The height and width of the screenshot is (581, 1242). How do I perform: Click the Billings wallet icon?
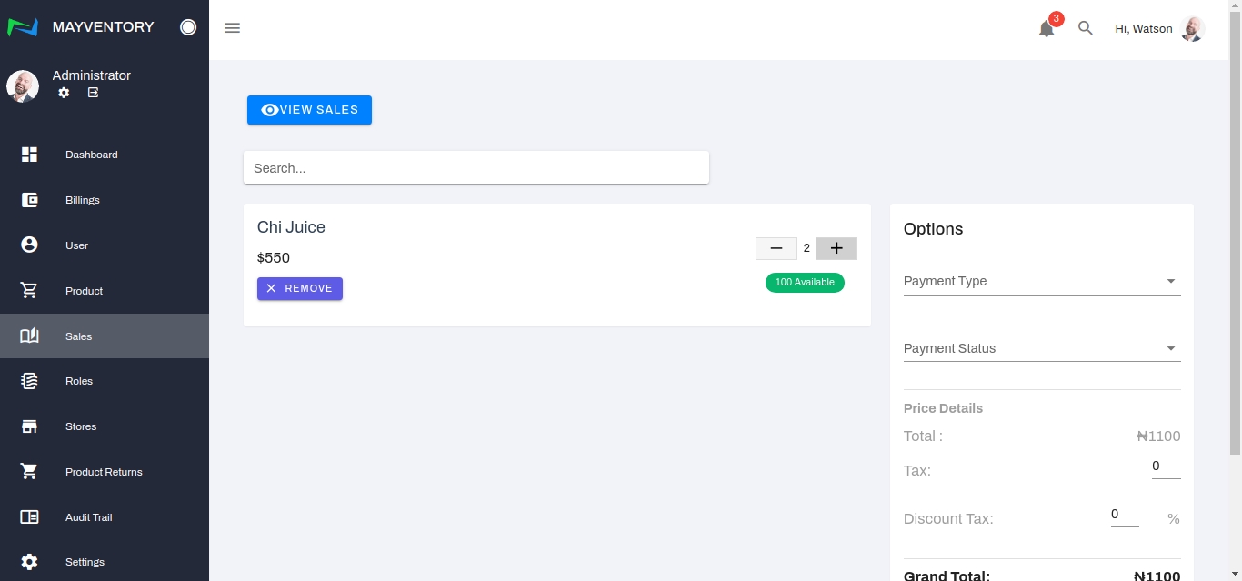click(x=29, y=200)
